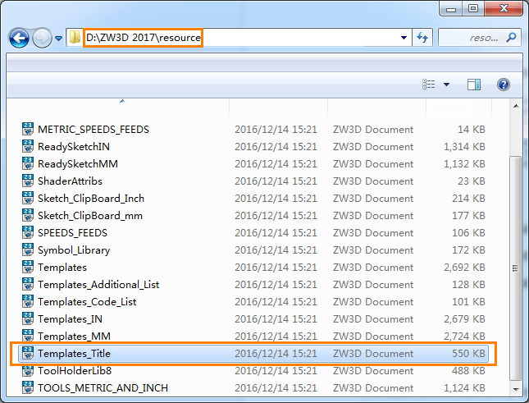
Task: Click the folder icon in the address bar
Action: (74, 38)
